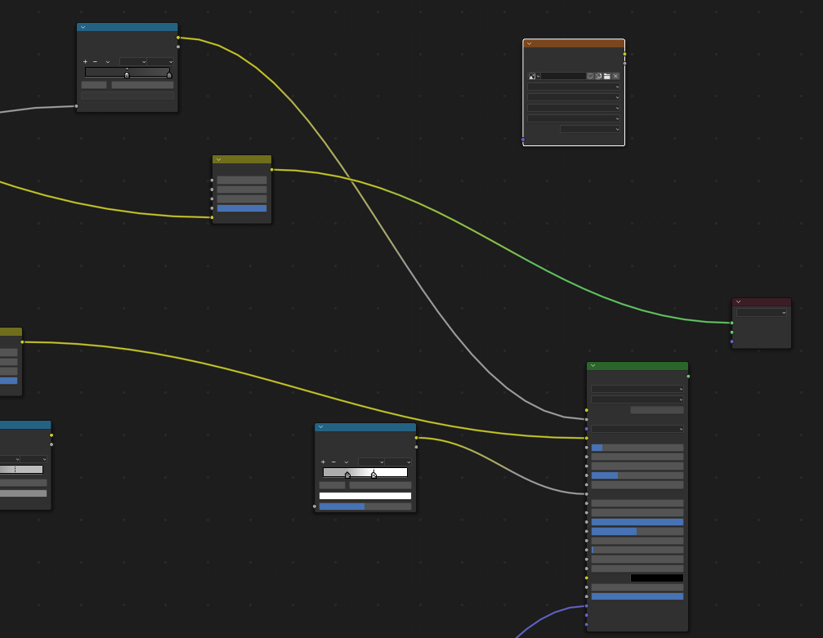Screen dimensions: 823x638
Task: Remove color stop in white-gradient ramp node
Action: pyautogui.click(x=333, y=462)
